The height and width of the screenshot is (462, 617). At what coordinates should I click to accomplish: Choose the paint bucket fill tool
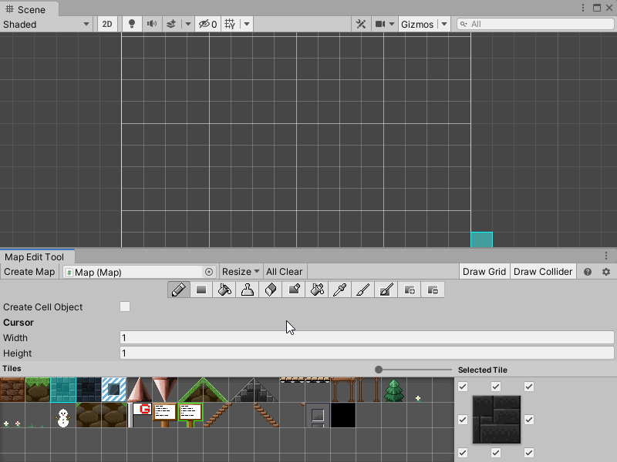[x=224, y=290]
